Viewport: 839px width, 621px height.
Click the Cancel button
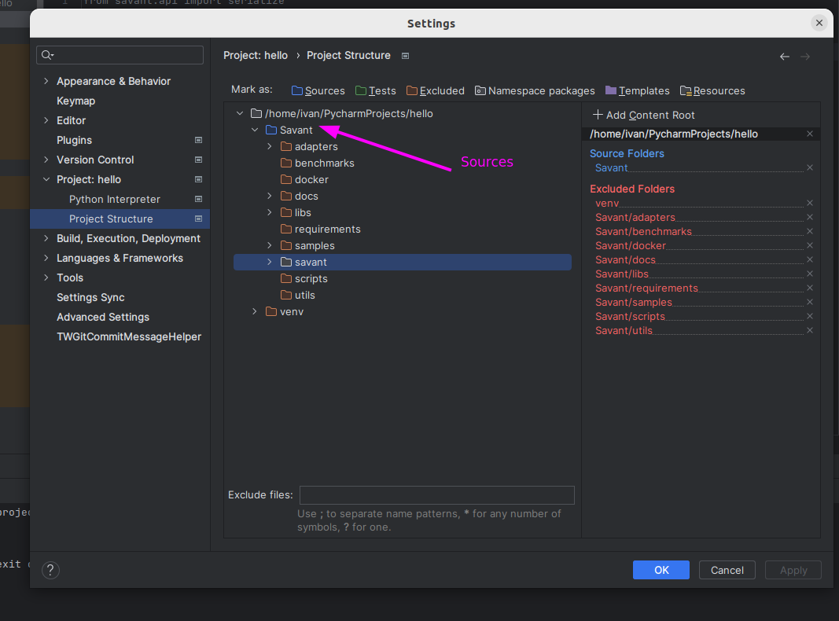point(727,570)
